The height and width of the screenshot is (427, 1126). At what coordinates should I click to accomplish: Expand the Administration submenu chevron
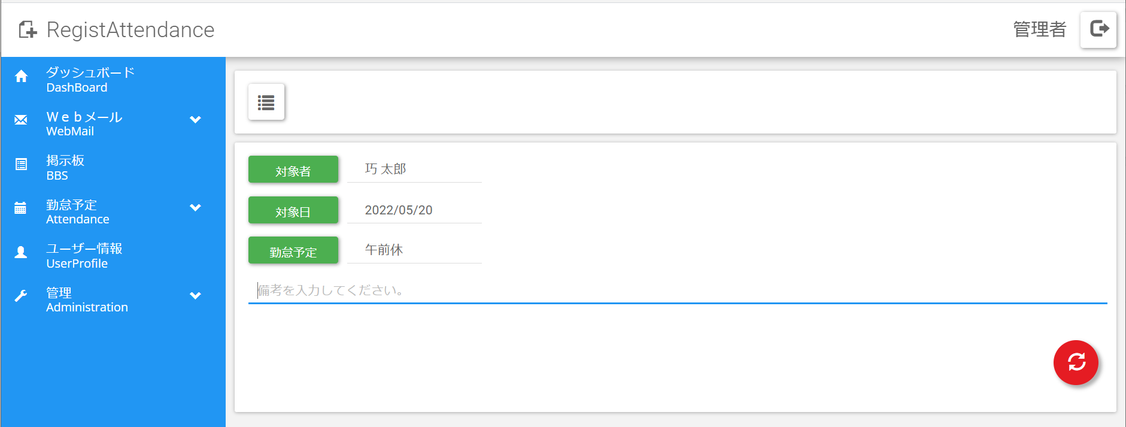tap(195, 295)
